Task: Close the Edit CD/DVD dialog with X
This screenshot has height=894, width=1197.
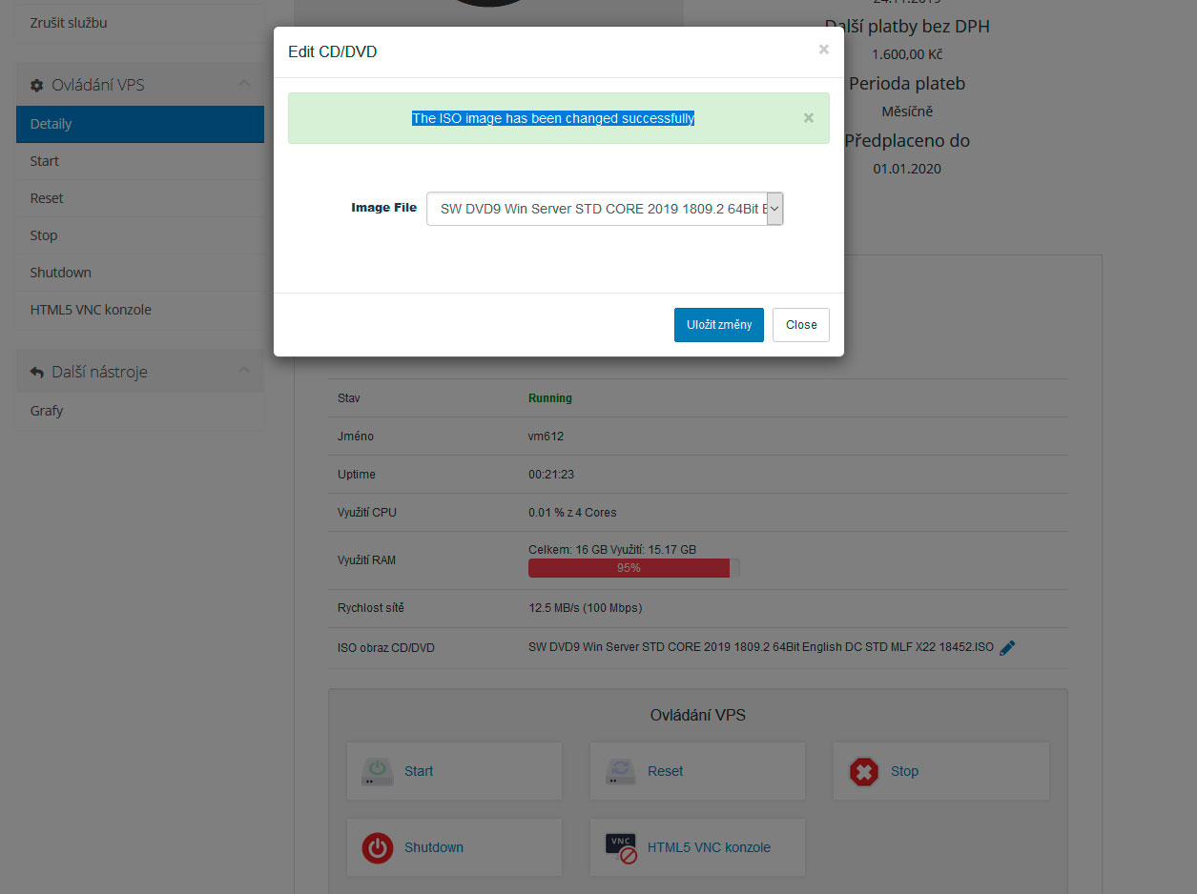Action: click(823, 50)
